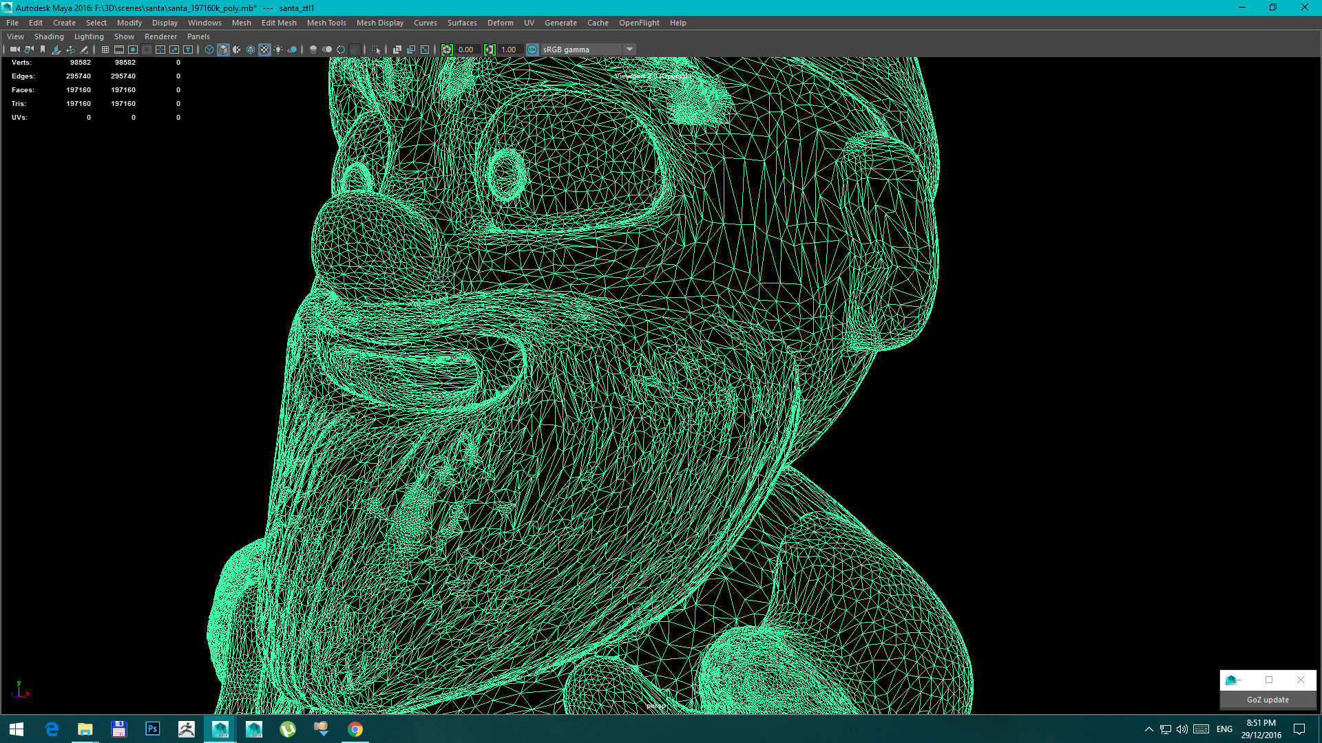Show hidden system tray icons
This screenshot has height=743, width=1322.
(x=1148, y=729)
